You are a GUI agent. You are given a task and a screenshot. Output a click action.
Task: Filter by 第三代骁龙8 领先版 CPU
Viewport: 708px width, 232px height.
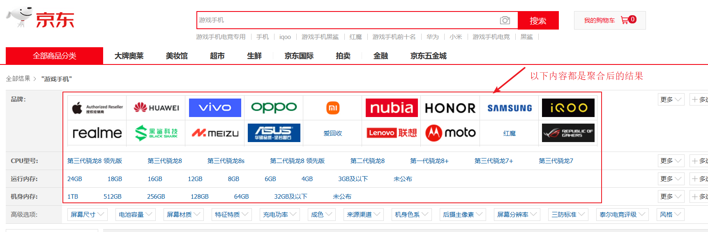point(95,161)
